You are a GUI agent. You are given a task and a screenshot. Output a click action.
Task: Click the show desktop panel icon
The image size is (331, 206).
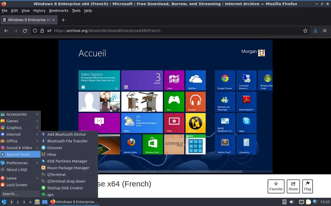click(45, 202)
